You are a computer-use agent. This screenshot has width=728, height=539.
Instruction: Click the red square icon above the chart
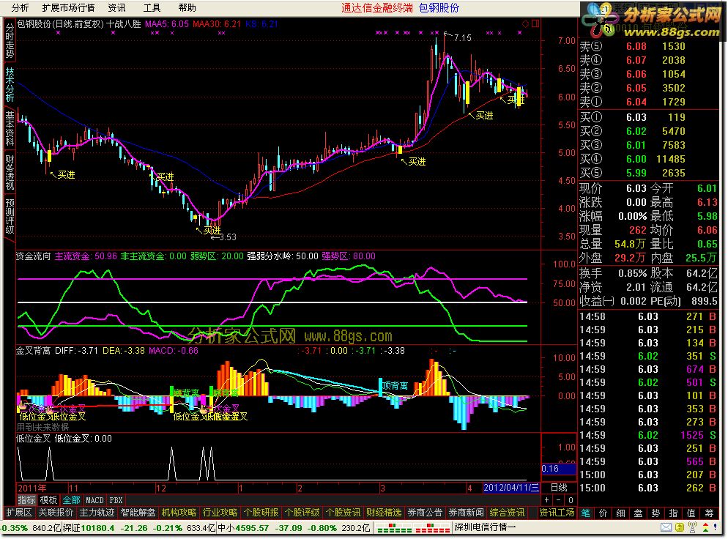tap(535, 23)
